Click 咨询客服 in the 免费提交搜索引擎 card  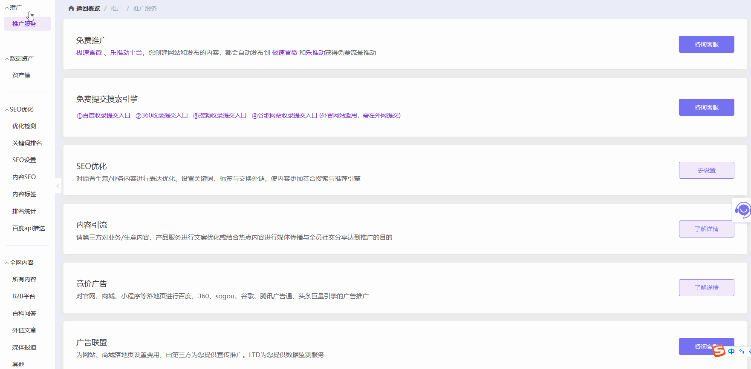coord(707,107)
